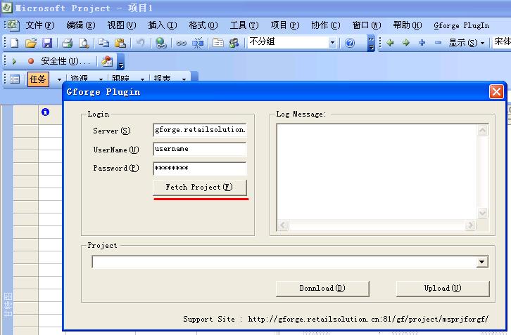Open the 编辑(E) menu
511x335 pixels.
pyautogui.click(x=81, y=25)
